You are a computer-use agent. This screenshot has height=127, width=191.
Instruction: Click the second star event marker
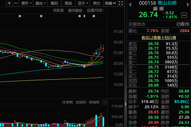click(x=41, y=16)
